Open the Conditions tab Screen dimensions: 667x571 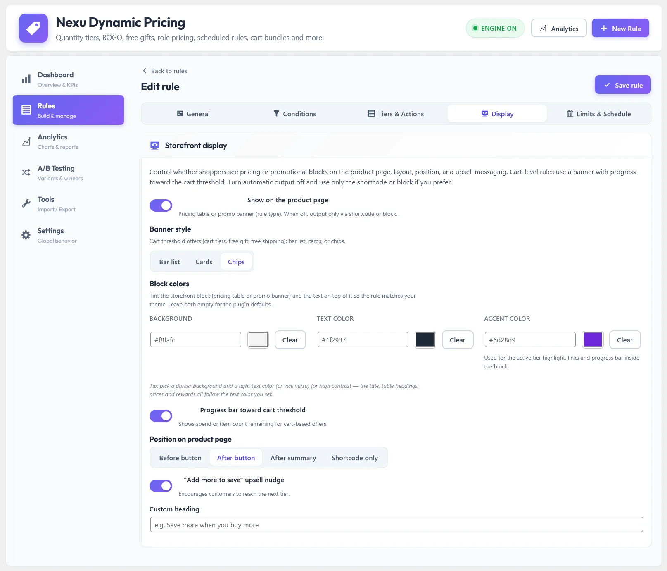pyautogui.click(x=294, y=114)
